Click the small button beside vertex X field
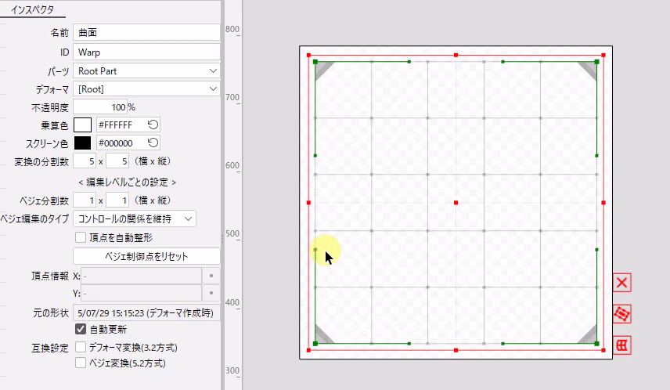 (x=211, y=276)
